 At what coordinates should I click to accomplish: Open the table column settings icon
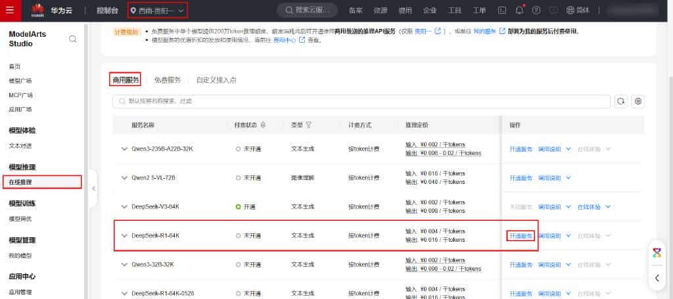pyautogui.click(x=638, y=101)
